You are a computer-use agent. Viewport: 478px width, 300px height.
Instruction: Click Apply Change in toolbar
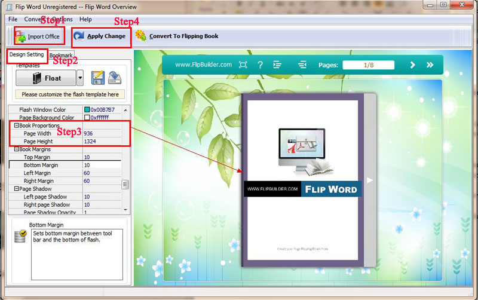(x=101, y=36)
